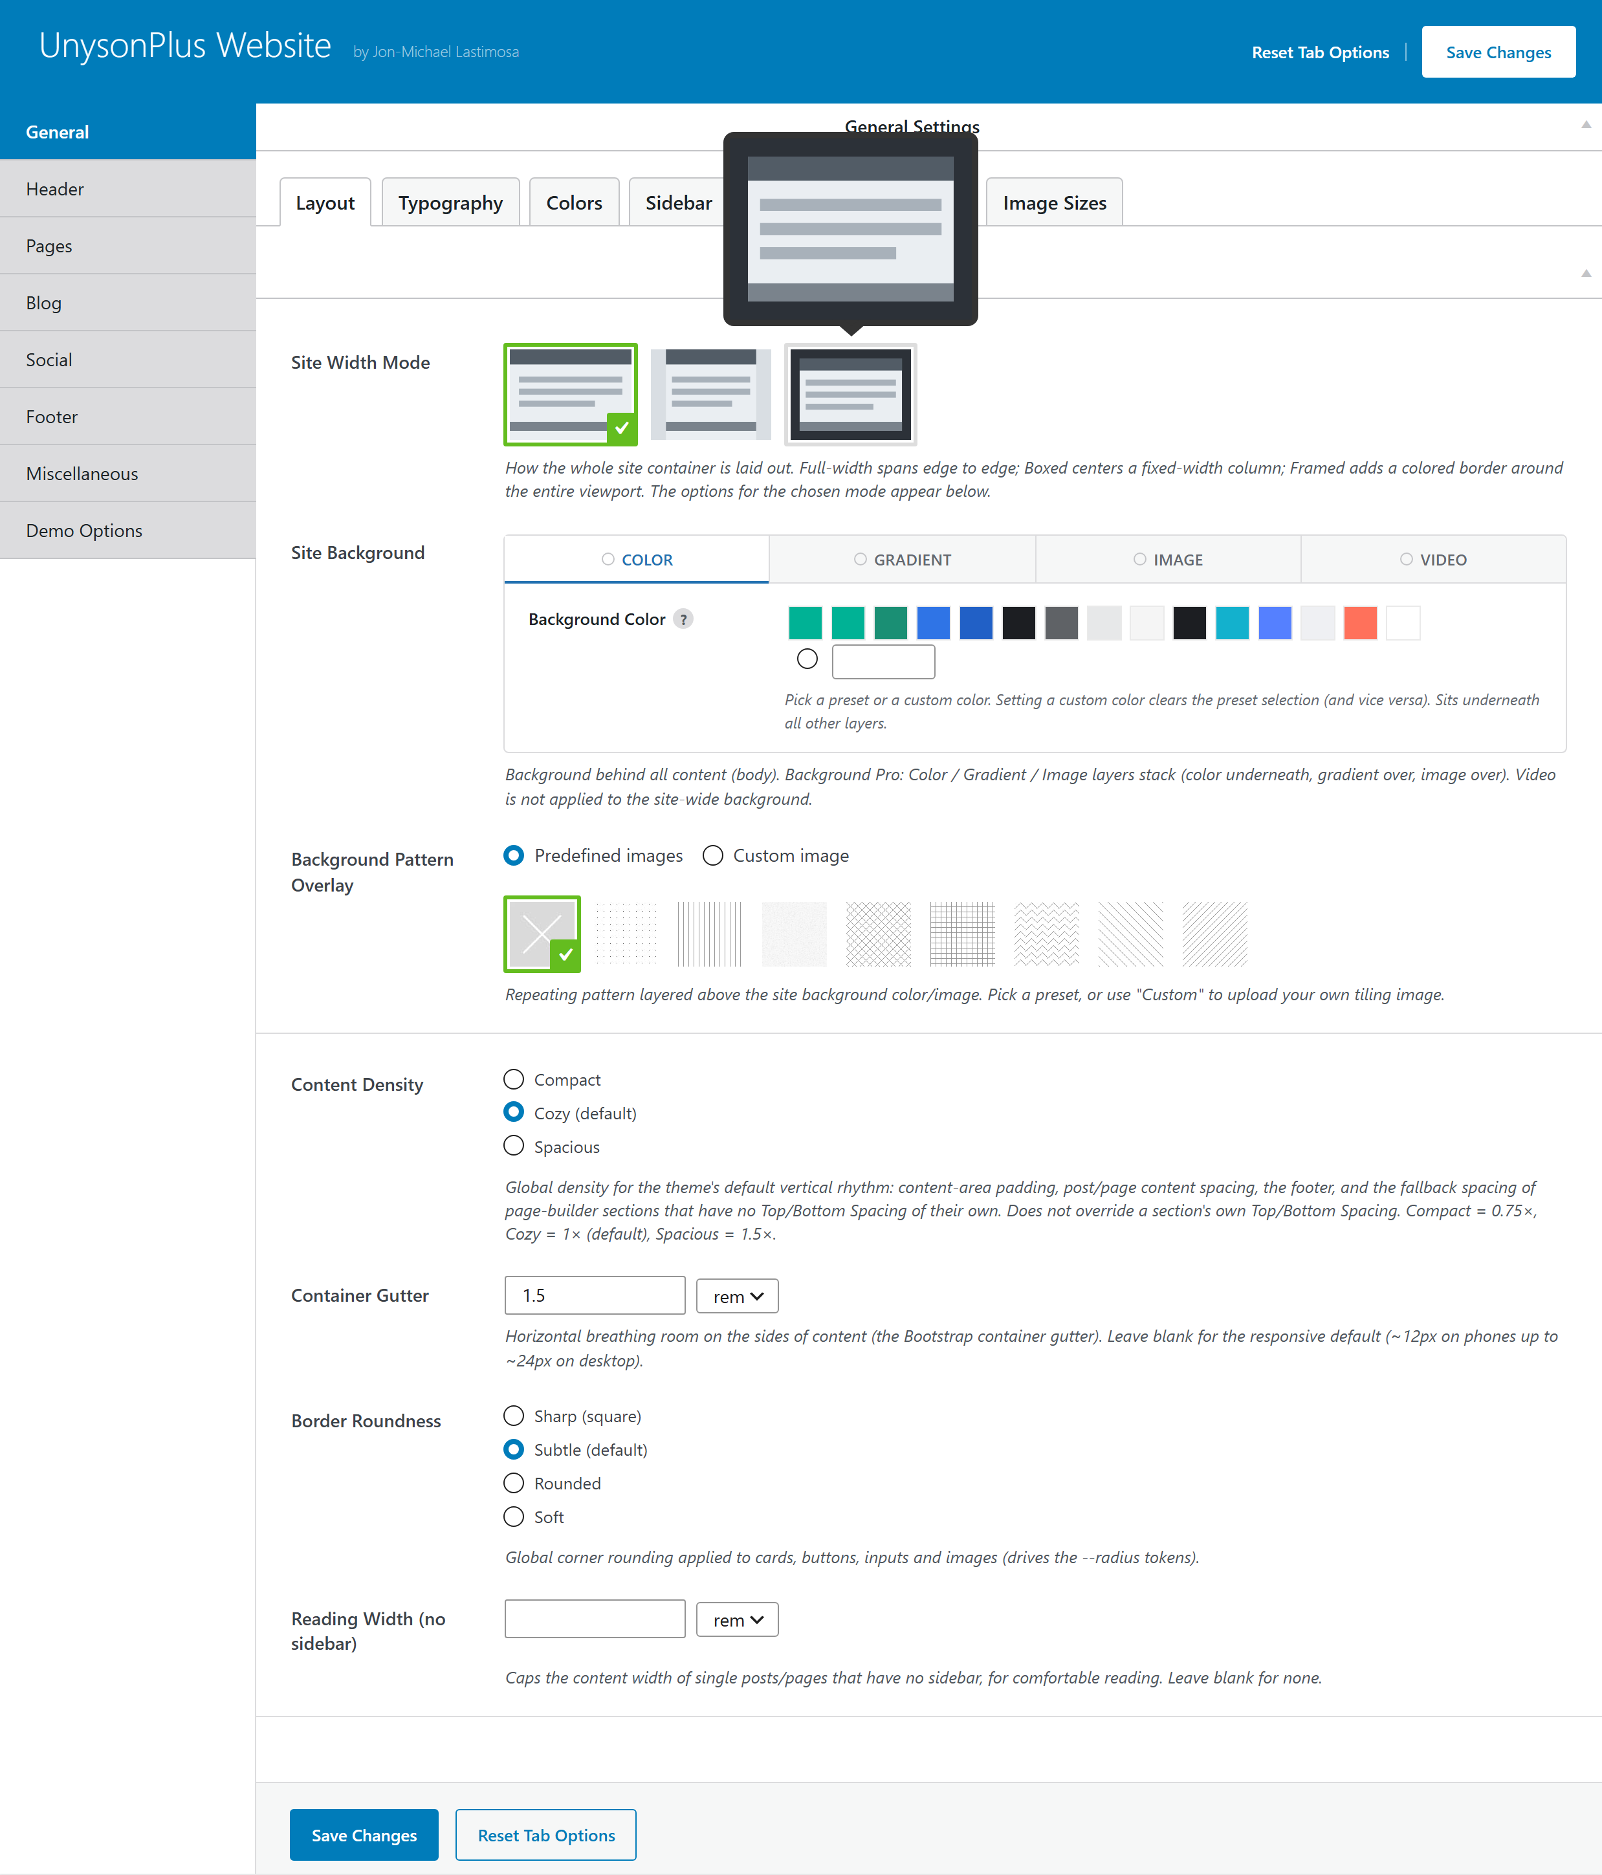Choose the plain noise pattern overlay
This screenshot has width=1602, height=1875.
(x=795, y=934)
